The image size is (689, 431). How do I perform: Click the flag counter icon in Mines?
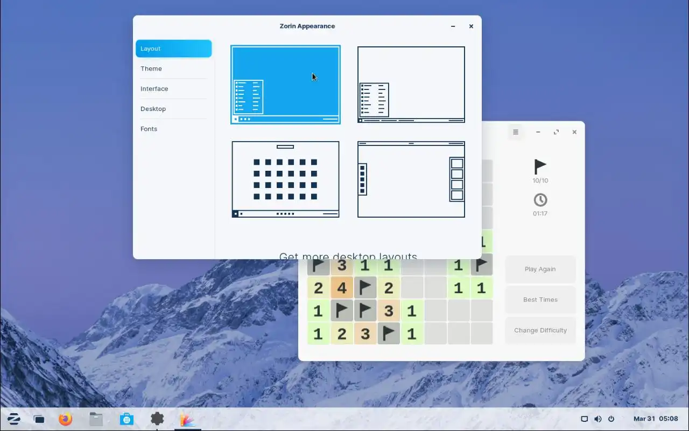tap(540, 166)
